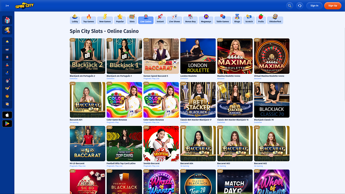Open the first small lobby icon in sidebar

pos(7,41)
